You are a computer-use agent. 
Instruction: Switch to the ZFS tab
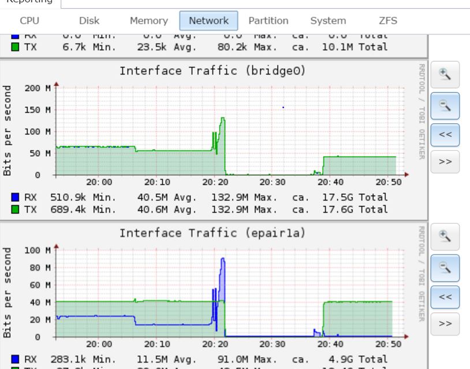point(388,21)
